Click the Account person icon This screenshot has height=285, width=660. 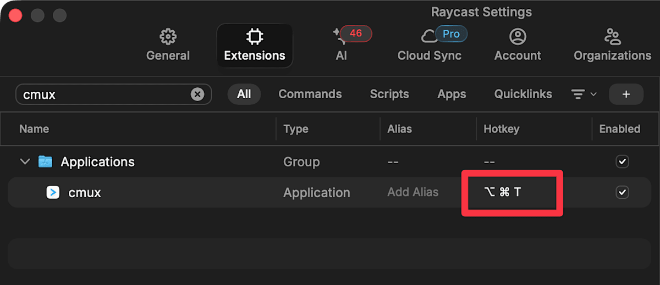tap(518, 37)
